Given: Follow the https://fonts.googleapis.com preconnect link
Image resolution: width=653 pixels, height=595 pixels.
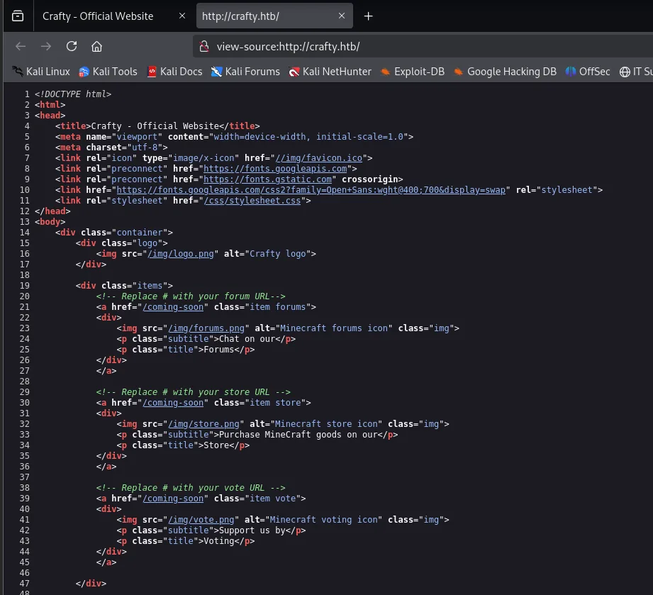Looking at the screenshot, I should (275, 169).
